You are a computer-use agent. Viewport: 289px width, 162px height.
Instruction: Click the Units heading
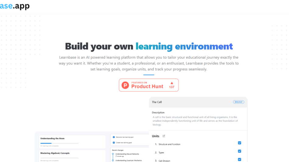tap(155, 136)
